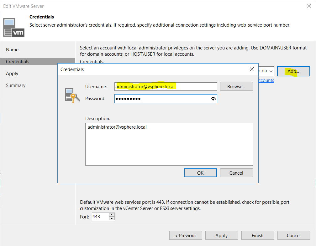Click the Port number field
The height and width of the screenshot is (246, 316).
100,217
